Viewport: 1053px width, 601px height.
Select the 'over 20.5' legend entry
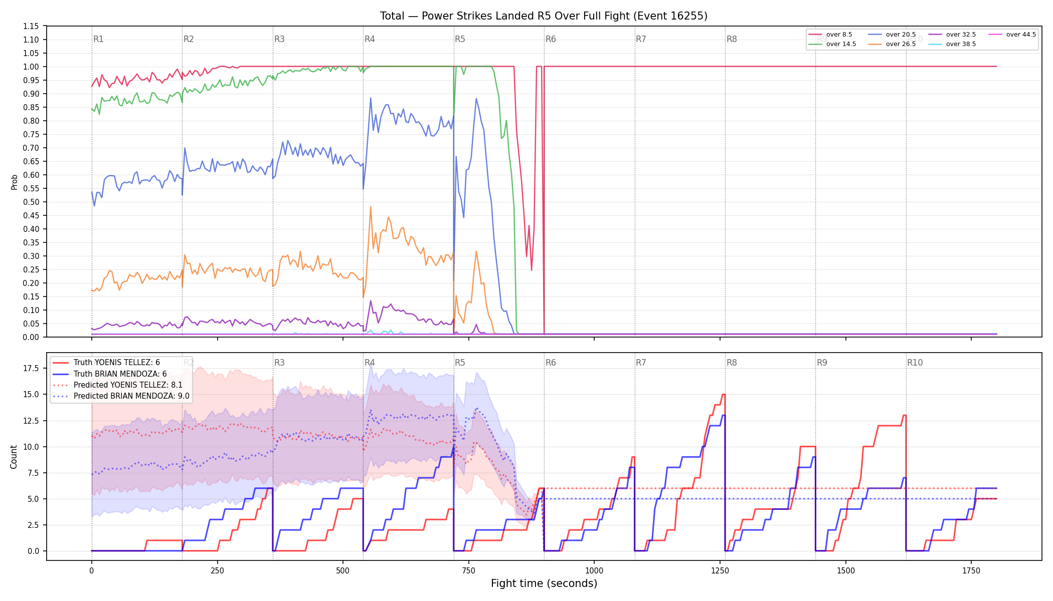892,35
